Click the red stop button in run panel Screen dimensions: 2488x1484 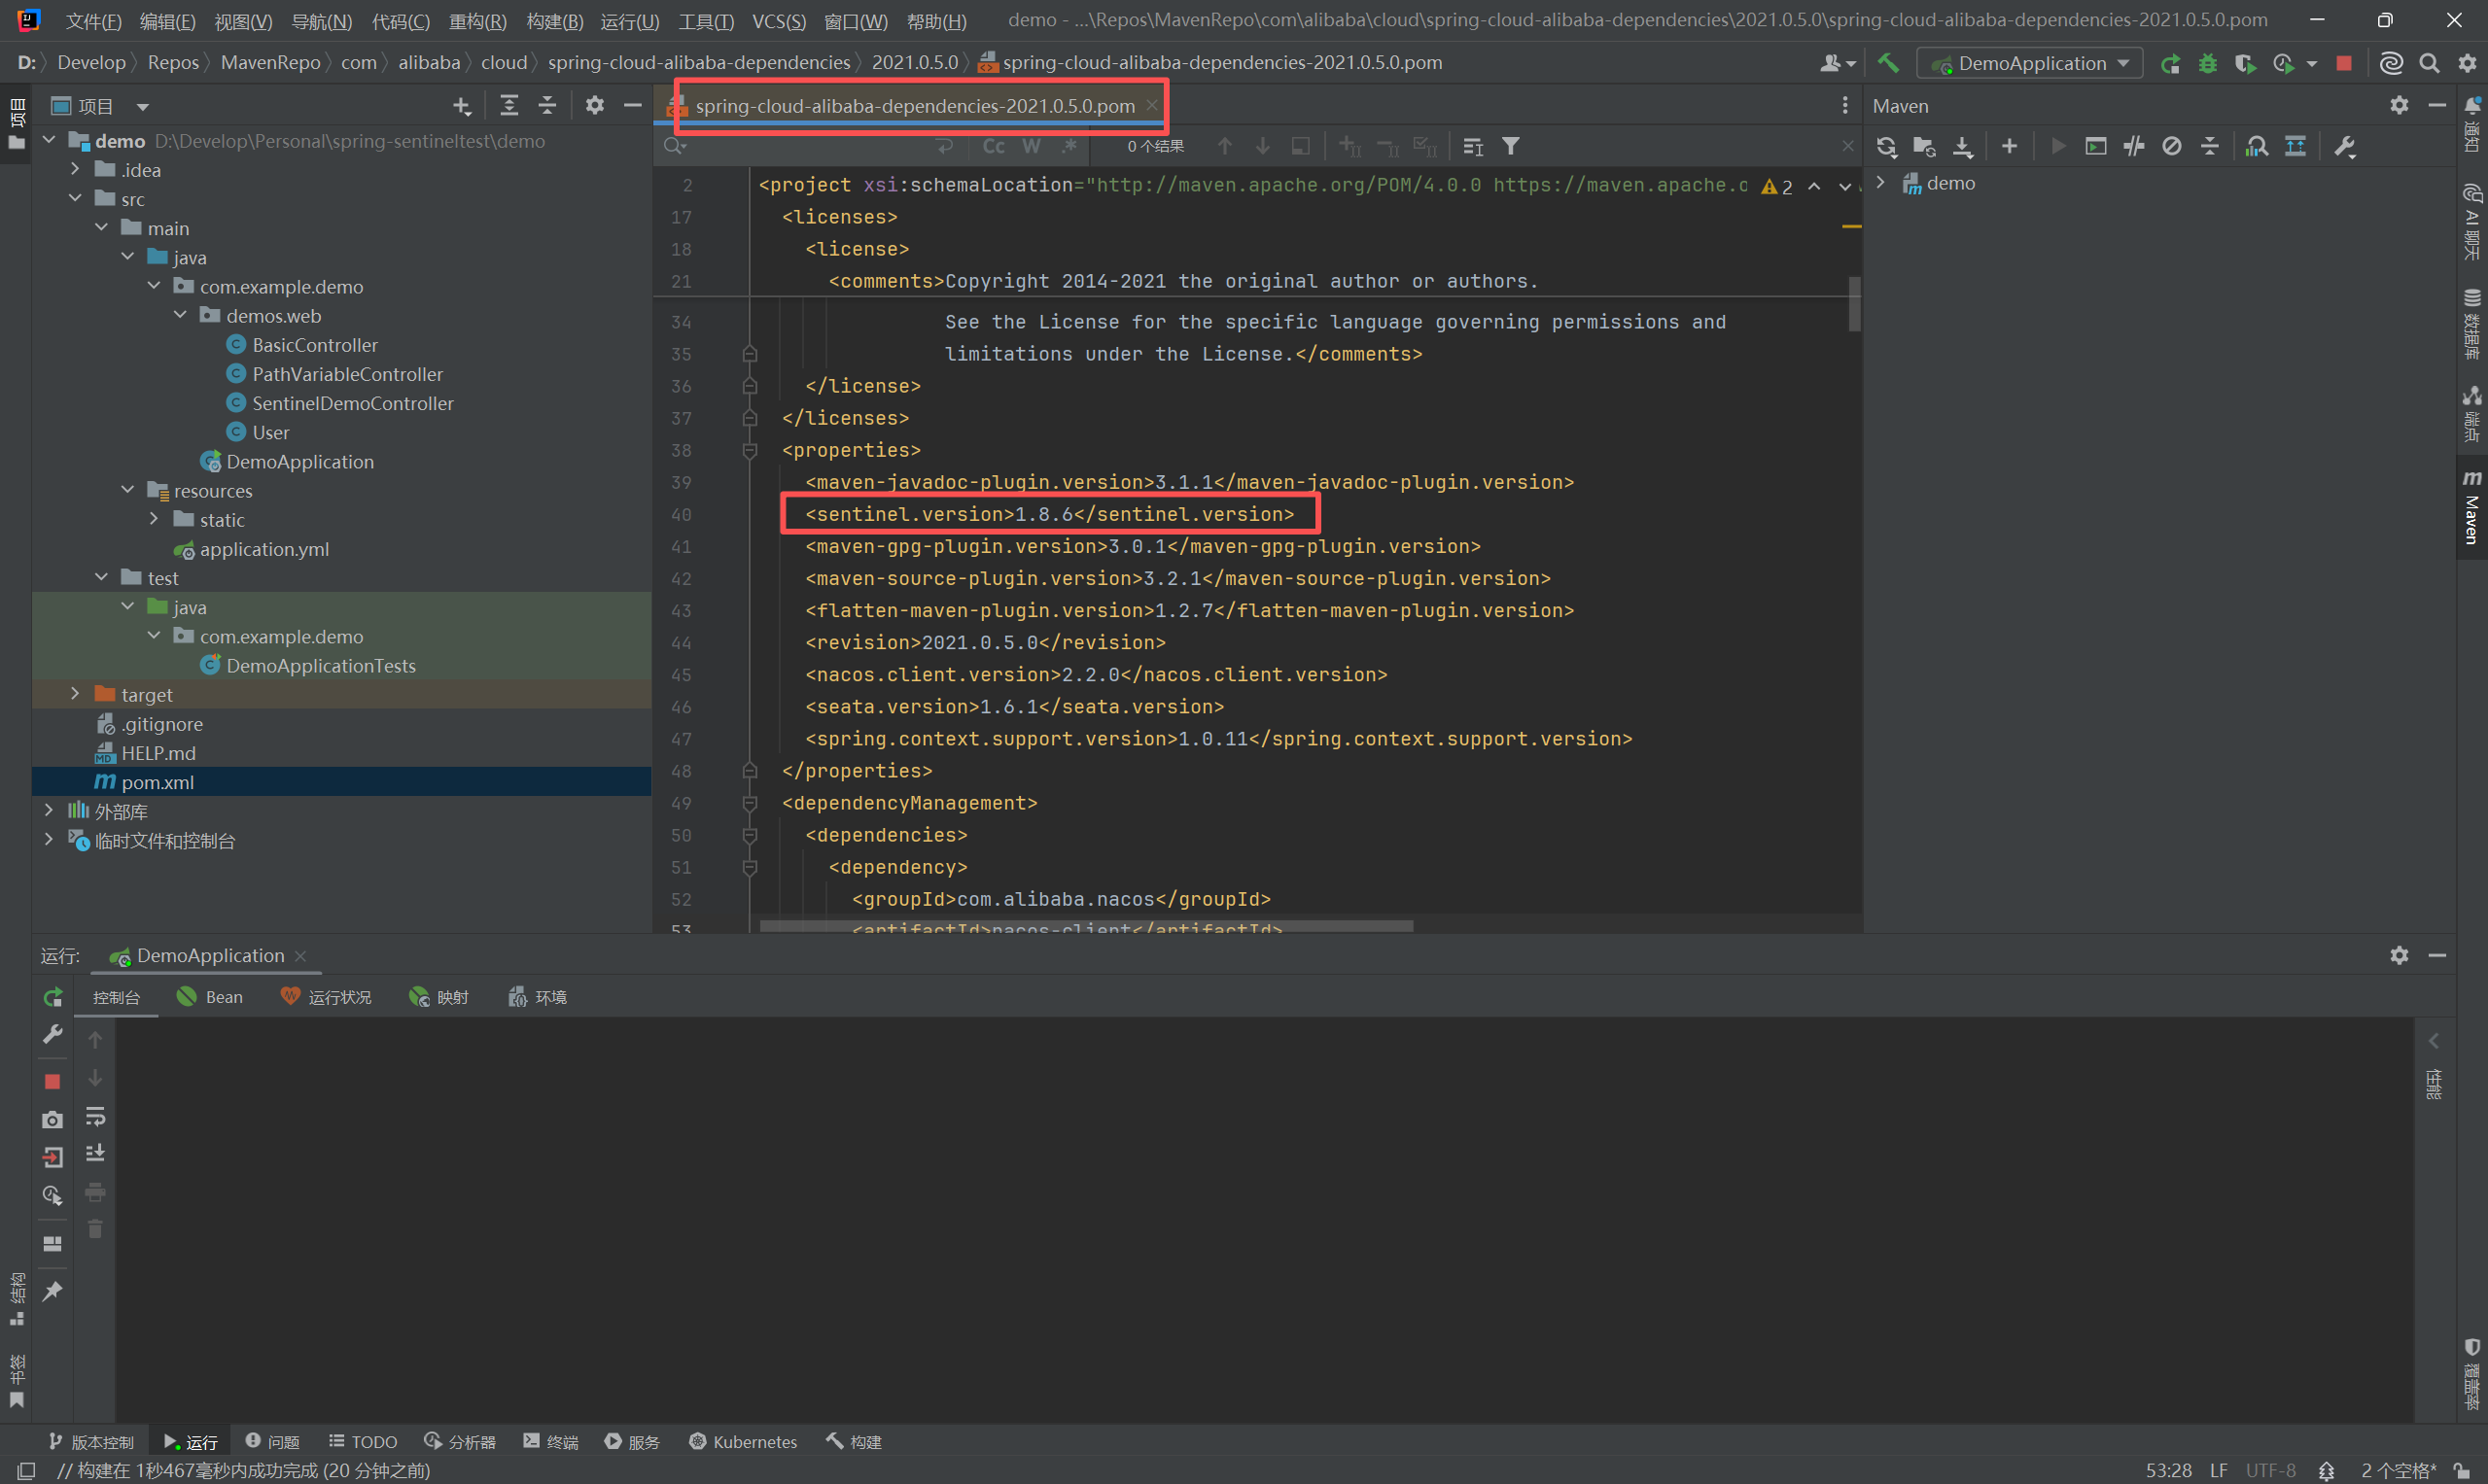point(53,1081)
